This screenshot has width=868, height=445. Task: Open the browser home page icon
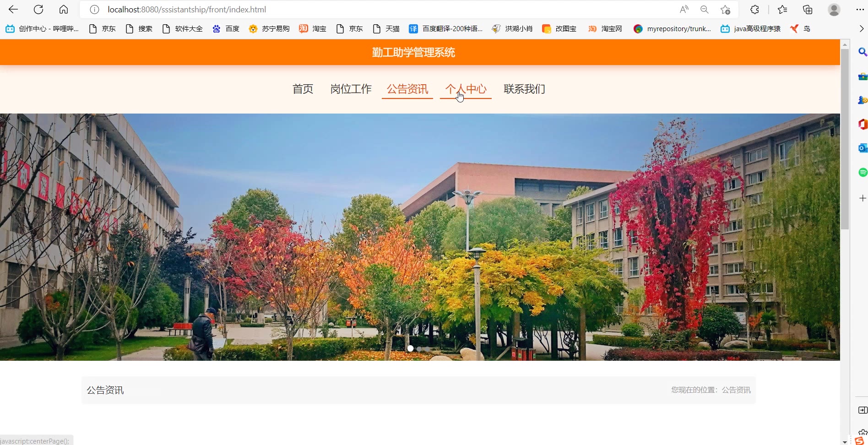64,10
